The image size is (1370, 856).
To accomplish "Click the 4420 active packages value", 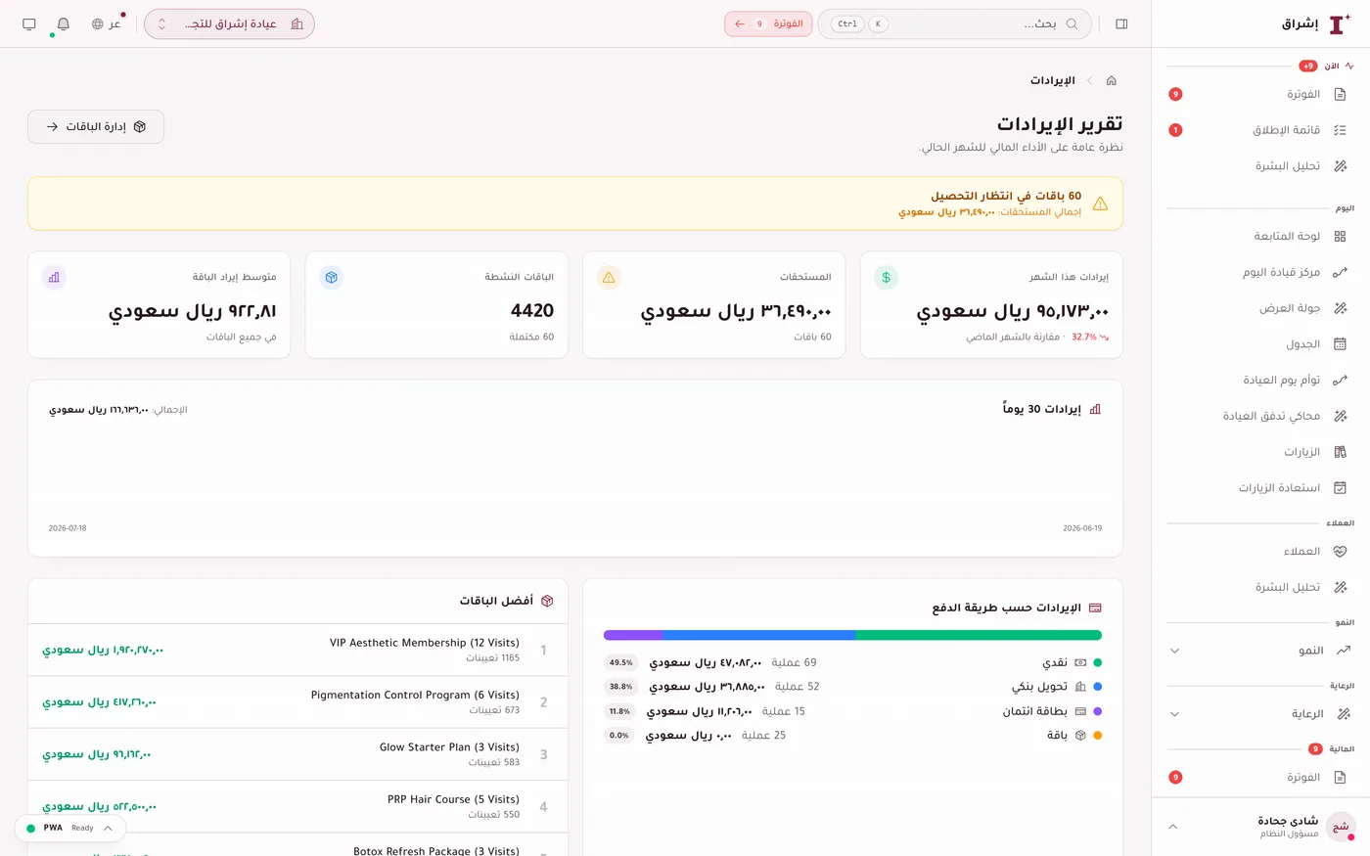I will click(532, 310).
